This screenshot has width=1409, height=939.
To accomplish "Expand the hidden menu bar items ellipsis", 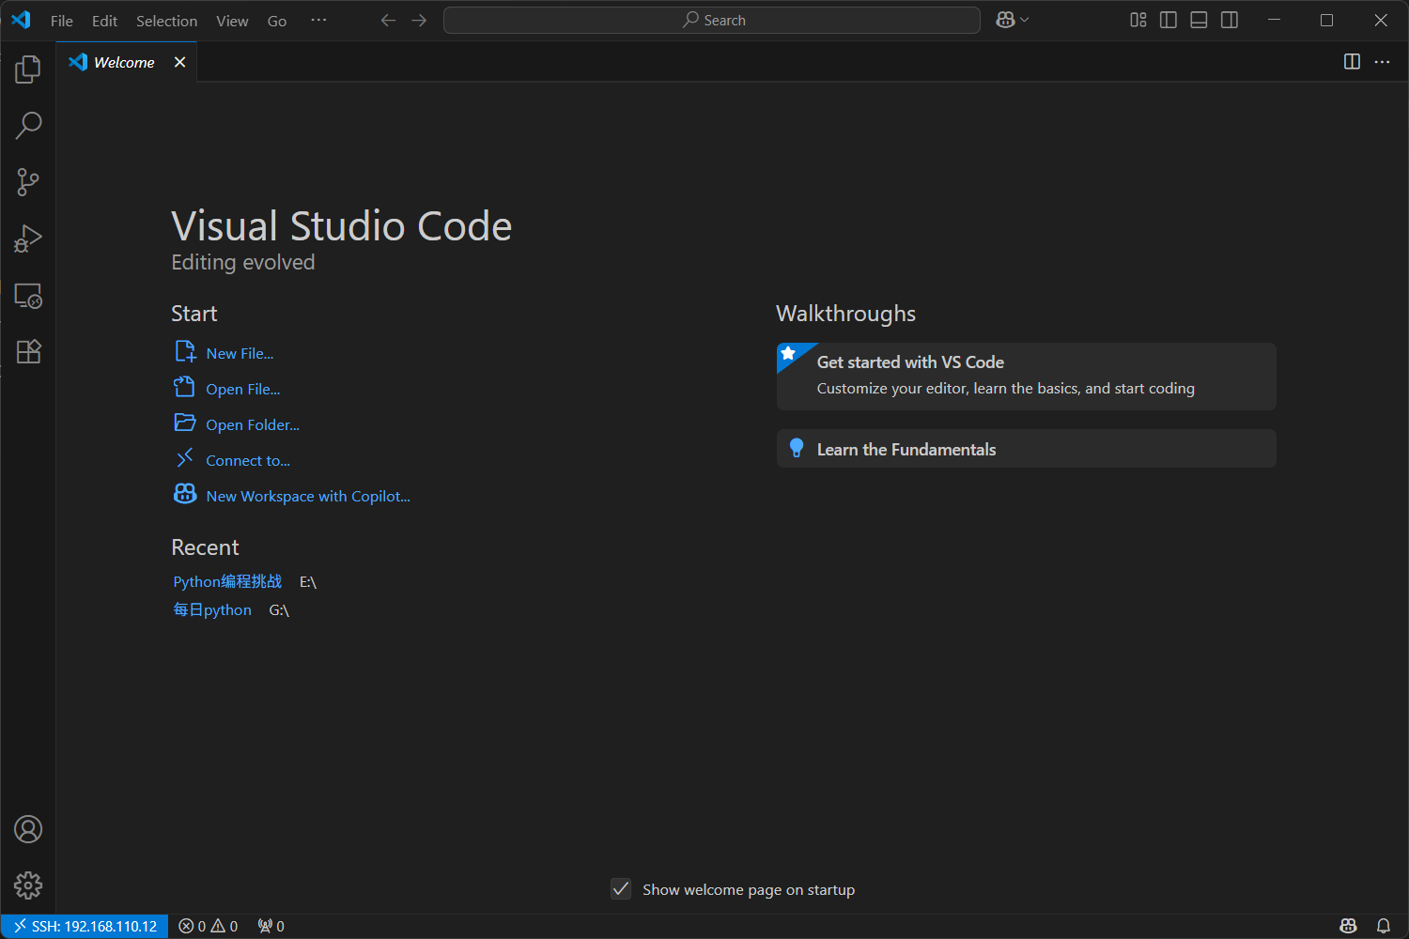I will (x=319, y=20).
